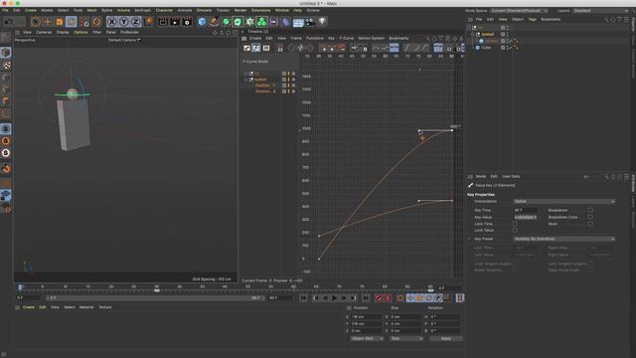Screen dimensions: 636x358
Task: Open Spline Pen tool icon
Action: 214,22
